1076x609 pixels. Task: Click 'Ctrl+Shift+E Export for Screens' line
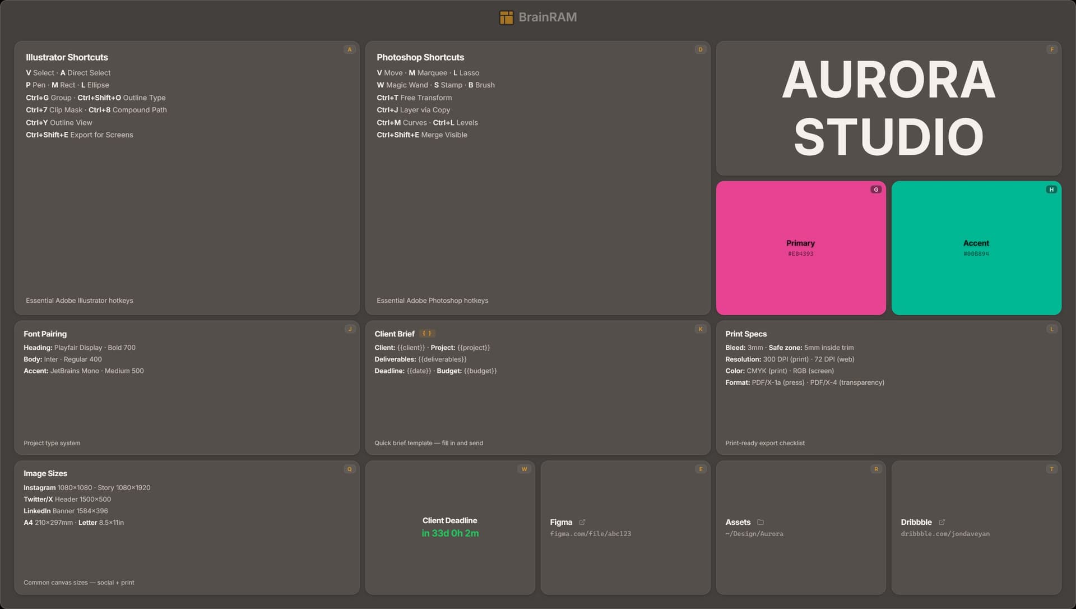tap(80, 135)
